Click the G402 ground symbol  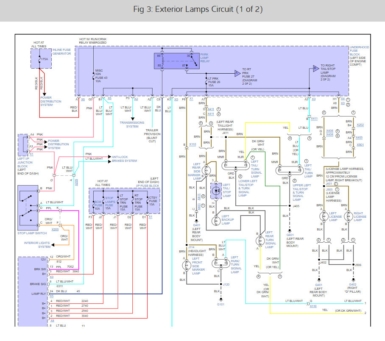pyautogui.click(x=353, y=280)
